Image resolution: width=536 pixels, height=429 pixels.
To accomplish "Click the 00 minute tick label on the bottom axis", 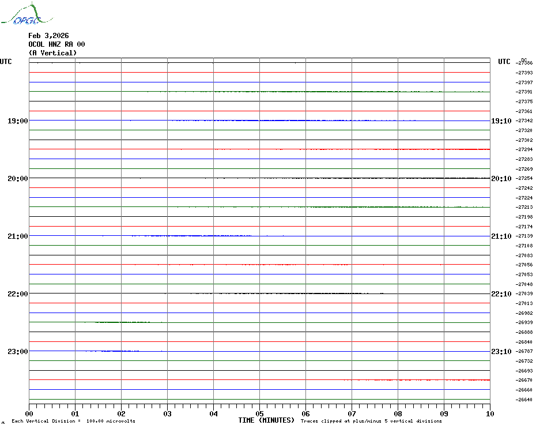I will (29, 413).
